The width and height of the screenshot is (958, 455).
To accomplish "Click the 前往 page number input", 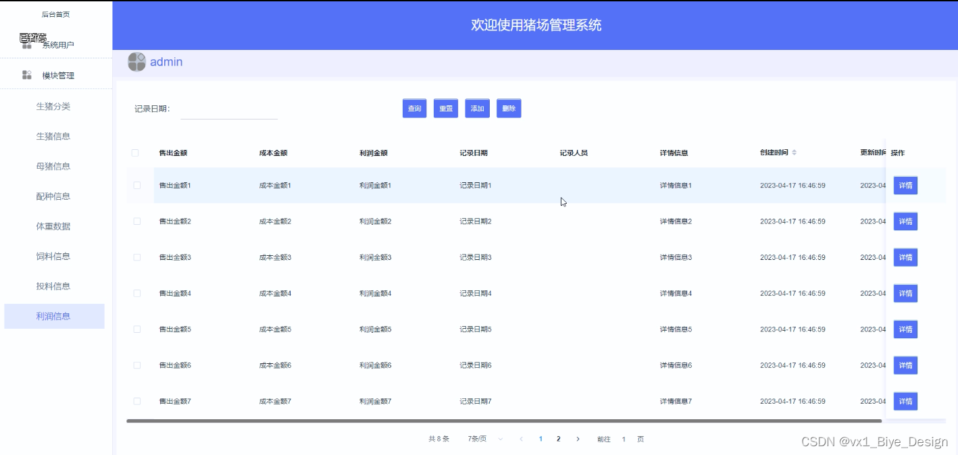I will click(624, 439).
